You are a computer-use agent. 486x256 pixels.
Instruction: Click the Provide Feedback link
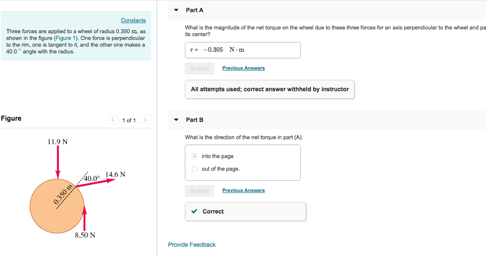tap(192, 245)
